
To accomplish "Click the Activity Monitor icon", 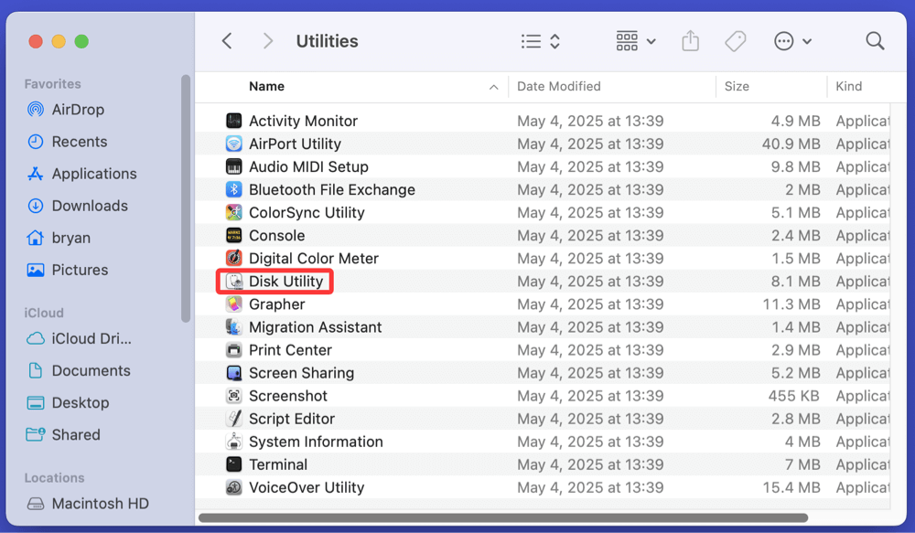I will pyautogui.click(x=234, y=121).
